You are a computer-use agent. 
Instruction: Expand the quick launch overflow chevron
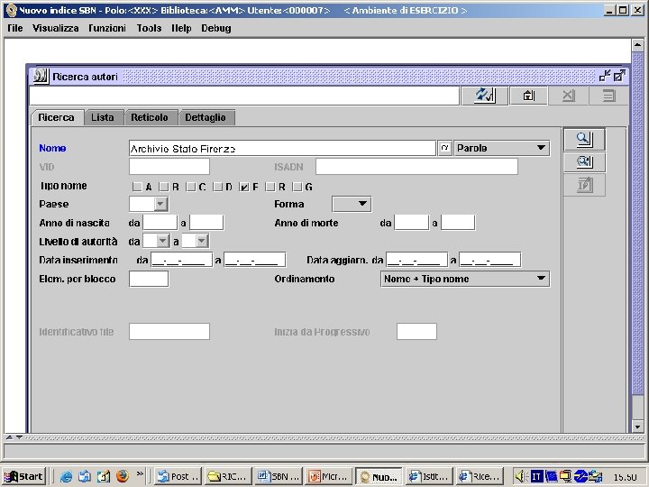140,473
